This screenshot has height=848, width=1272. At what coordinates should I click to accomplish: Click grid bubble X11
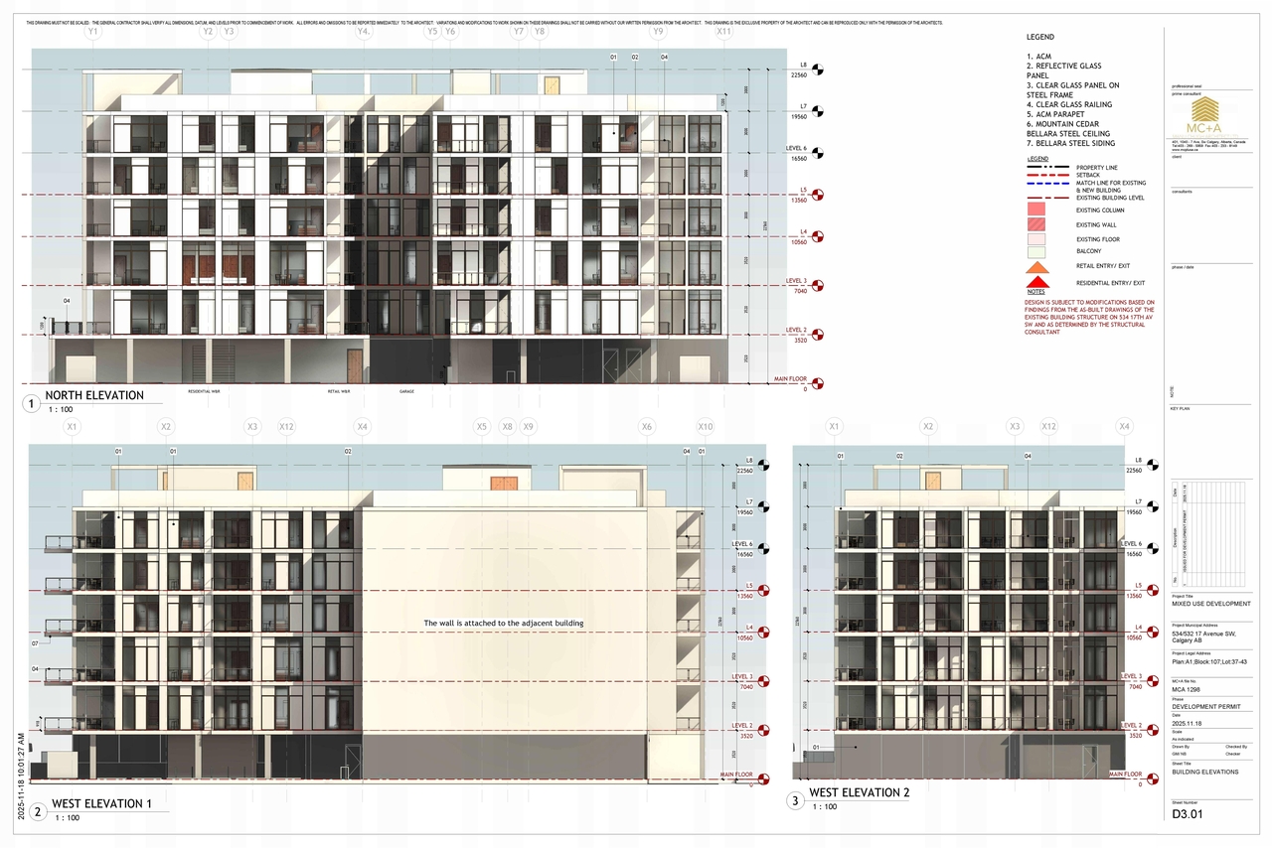pos(724,32)
